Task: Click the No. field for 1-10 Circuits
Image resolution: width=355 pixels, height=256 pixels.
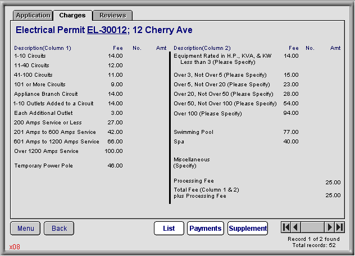Action: click(x=137, y=56)
